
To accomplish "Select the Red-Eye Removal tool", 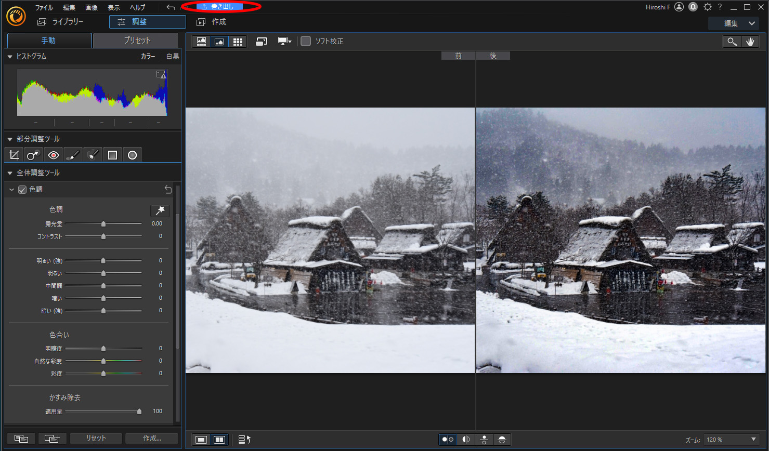I will (x=54, y=155).
